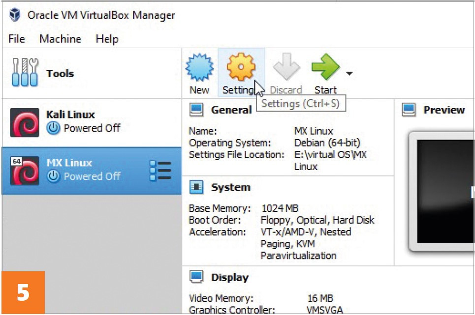The height and width of the screenshot is (315, 475).
Task: Click the Display section header
Action: 230,277
